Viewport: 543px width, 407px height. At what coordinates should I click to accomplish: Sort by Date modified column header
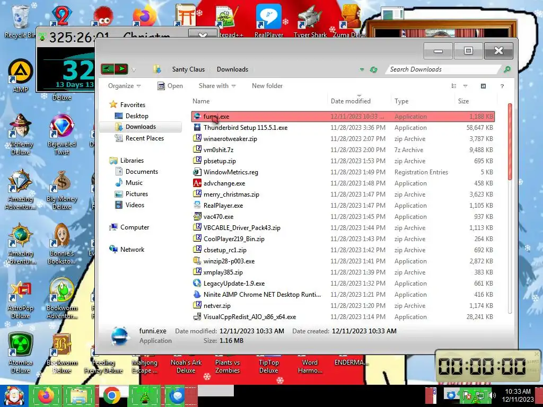point(359,101)
